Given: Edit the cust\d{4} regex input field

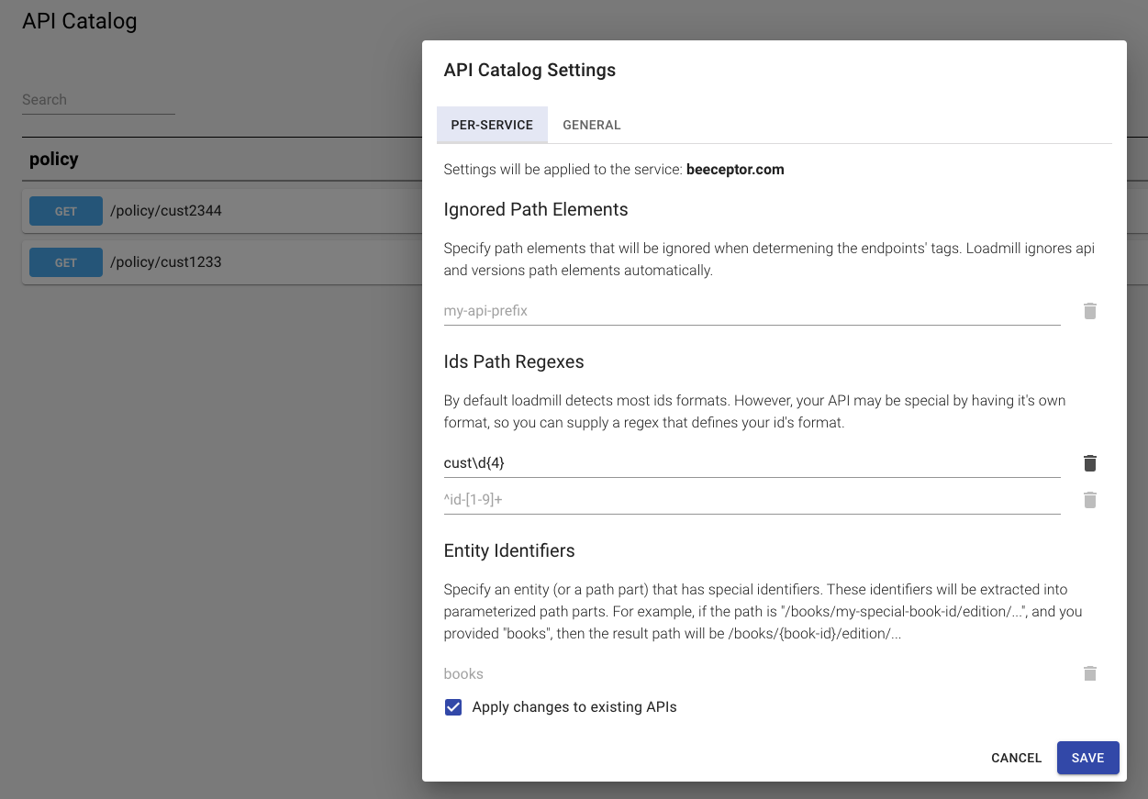Looking at the screenshot, I should coord(751,463).
